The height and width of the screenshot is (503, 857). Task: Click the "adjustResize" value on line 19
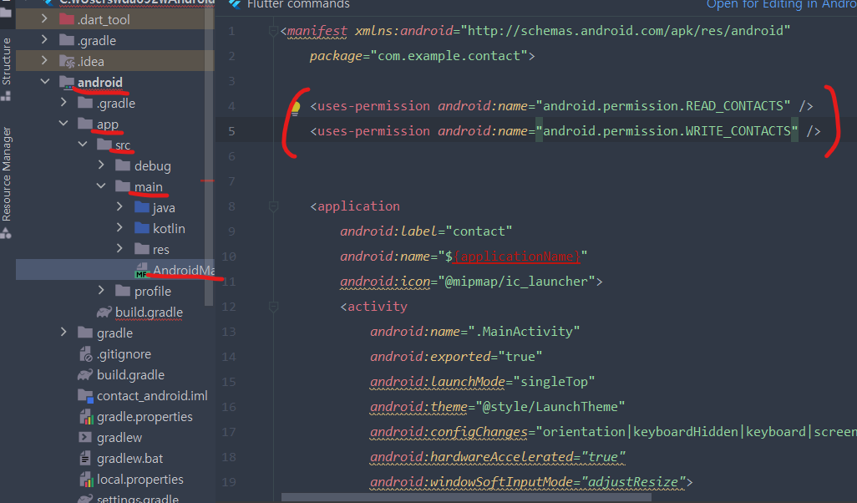(x=633, y=481)
